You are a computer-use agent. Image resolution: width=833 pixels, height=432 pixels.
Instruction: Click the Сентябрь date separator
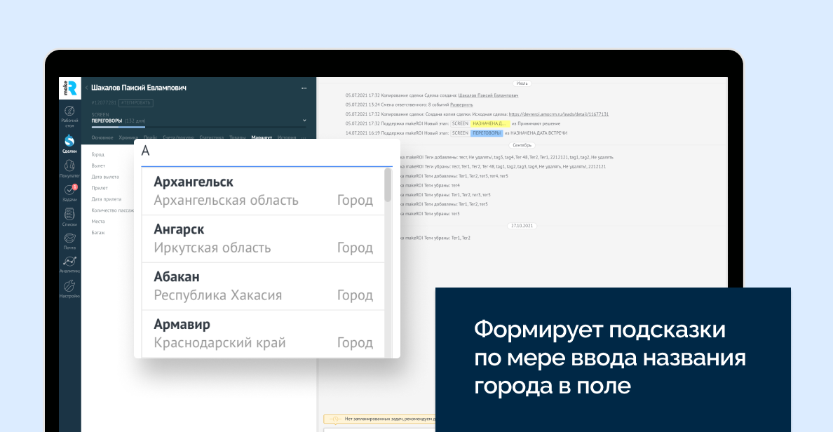pos(522,145)
